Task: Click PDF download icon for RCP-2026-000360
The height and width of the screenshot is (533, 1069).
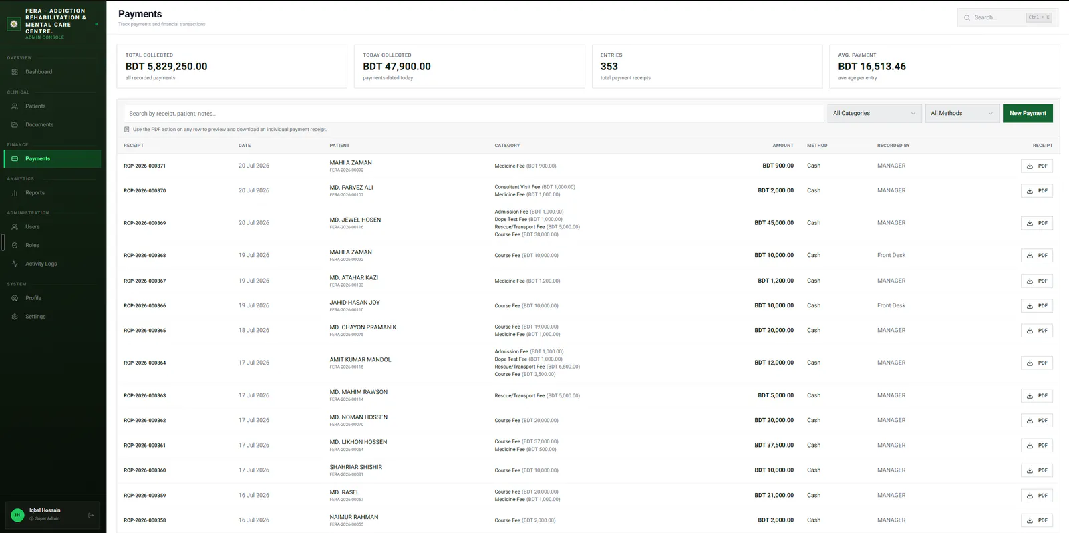Action: tap(1030, 470)
